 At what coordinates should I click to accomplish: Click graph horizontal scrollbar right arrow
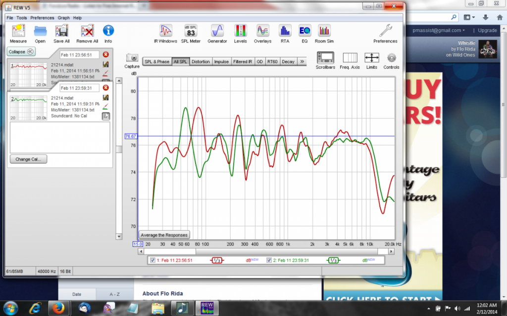click(x=391, y=251)
